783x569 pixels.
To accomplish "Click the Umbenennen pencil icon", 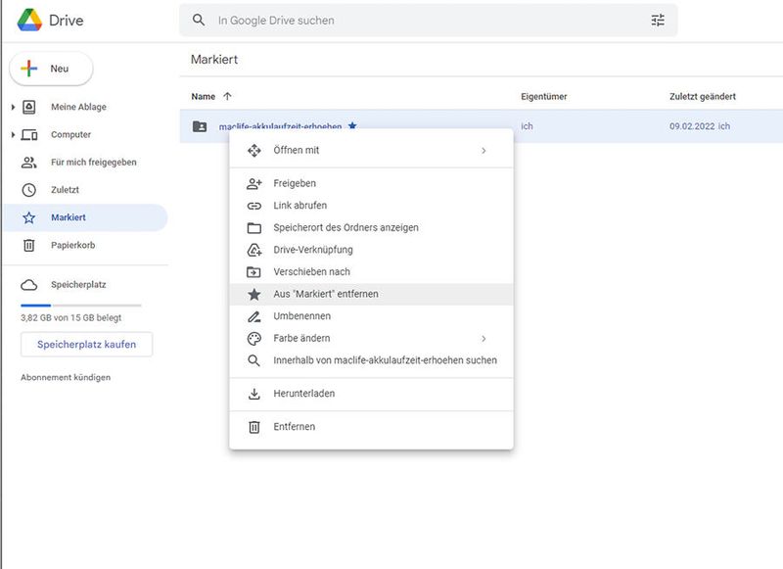I will pos(254,316).
